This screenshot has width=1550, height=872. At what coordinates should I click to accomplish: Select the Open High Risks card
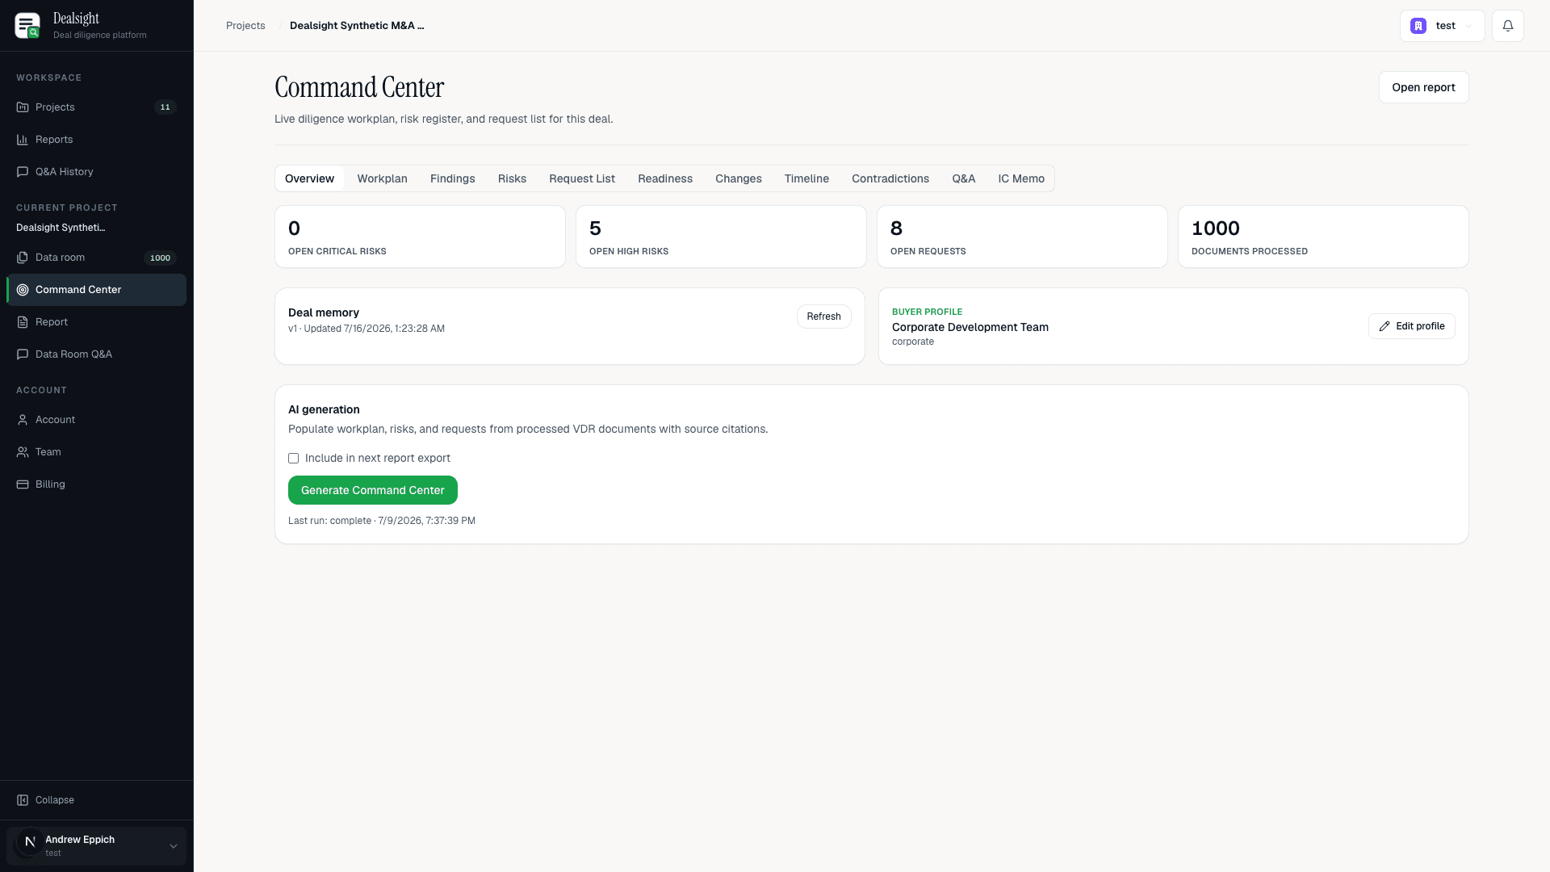721,237
